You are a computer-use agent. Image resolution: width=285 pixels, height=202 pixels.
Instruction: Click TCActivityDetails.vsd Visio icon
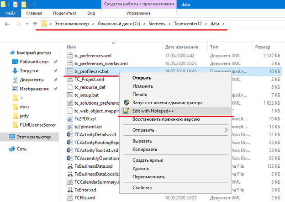tap(70, 134)
